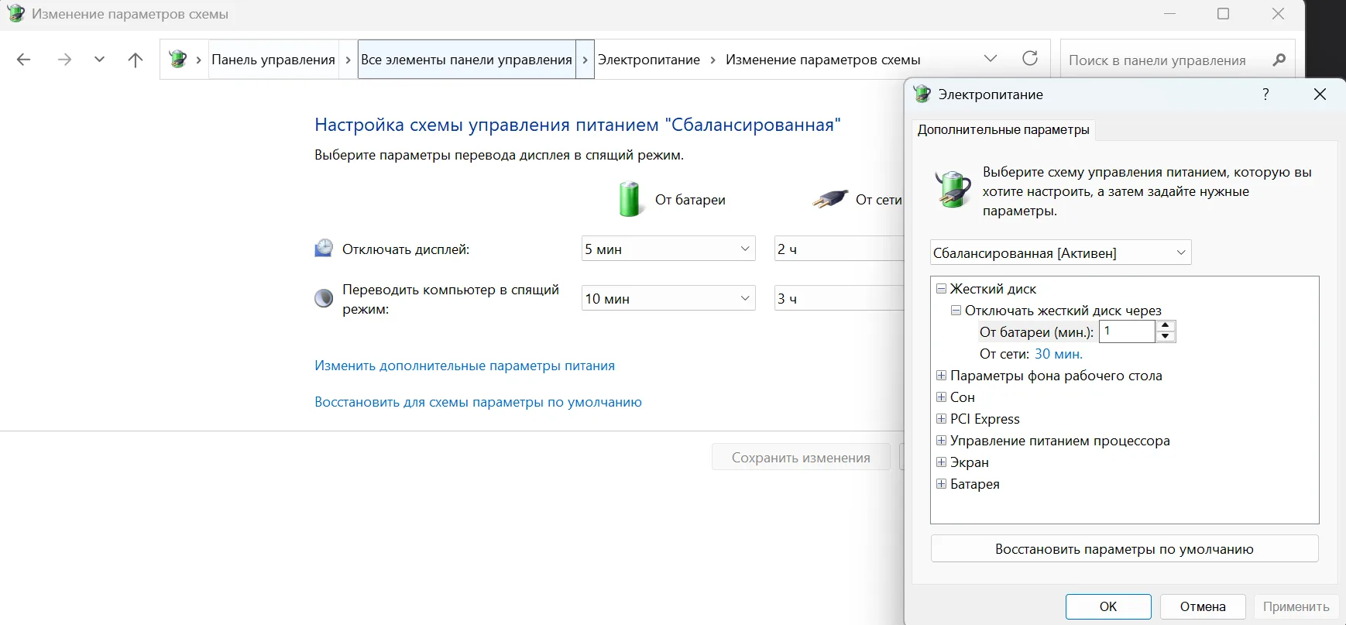Click the search magnifier icon

click(1279, 60)
